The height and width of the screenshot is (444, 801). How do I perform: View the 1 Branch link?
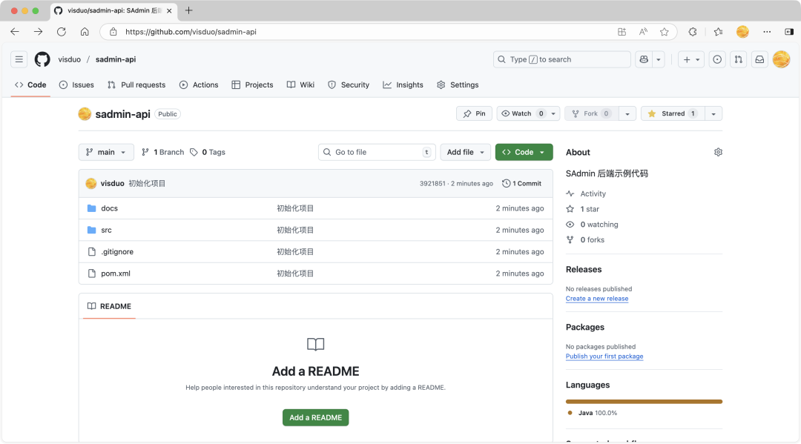click(162, 152)
